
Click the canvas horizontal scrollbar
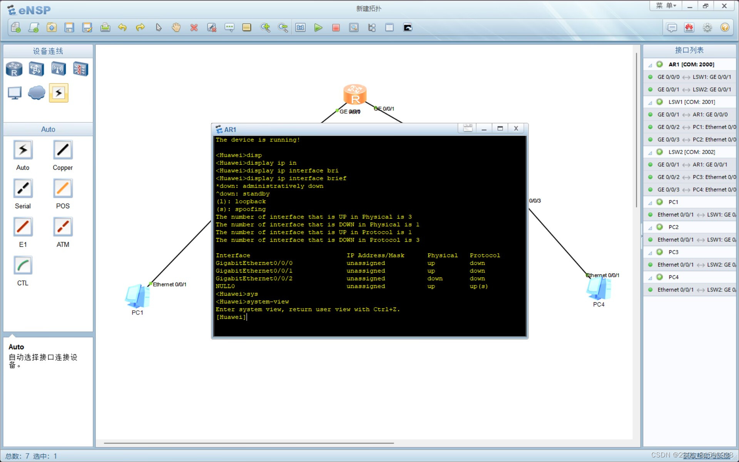tap(249, 443)
